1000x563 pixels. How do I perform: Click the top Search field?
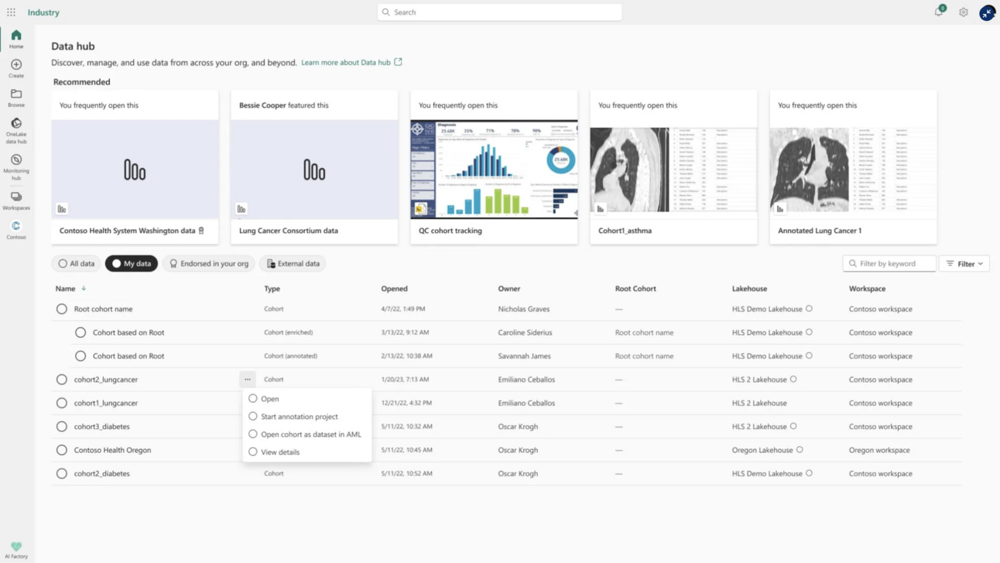500,12
